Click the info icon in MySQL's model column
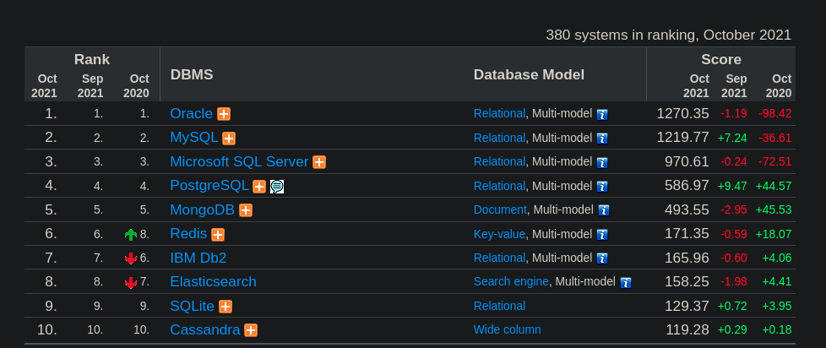 pyautogui.click(x=602, y=139)
